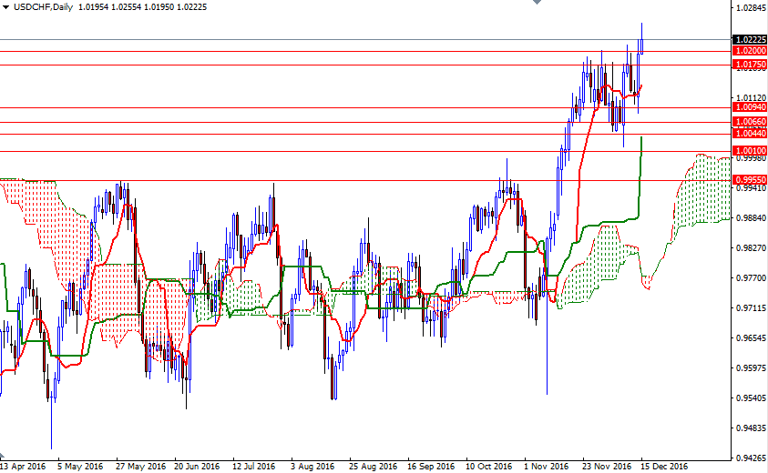Click the 3 Aug 2016 date label
Screen dimensions: 768x473
click(x=312, y=466)
